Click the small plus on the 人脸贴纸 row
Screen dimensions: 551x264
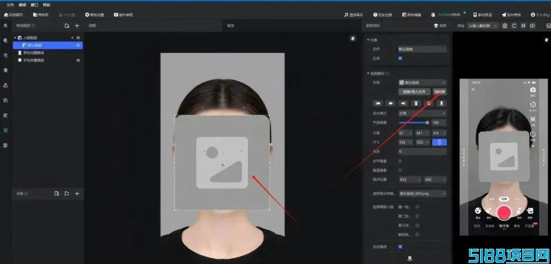click(x=72, y=38)
